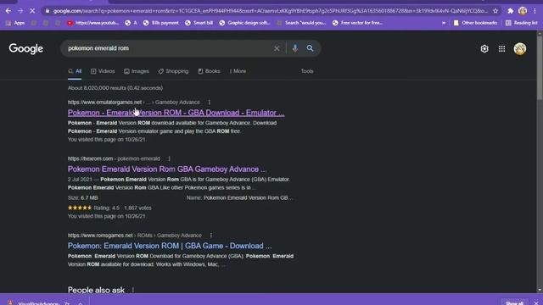This screenshot has width=543, height=305.
Task: Click the Show all downloads button
Action: pyautogui.click(x=514, y=302)
